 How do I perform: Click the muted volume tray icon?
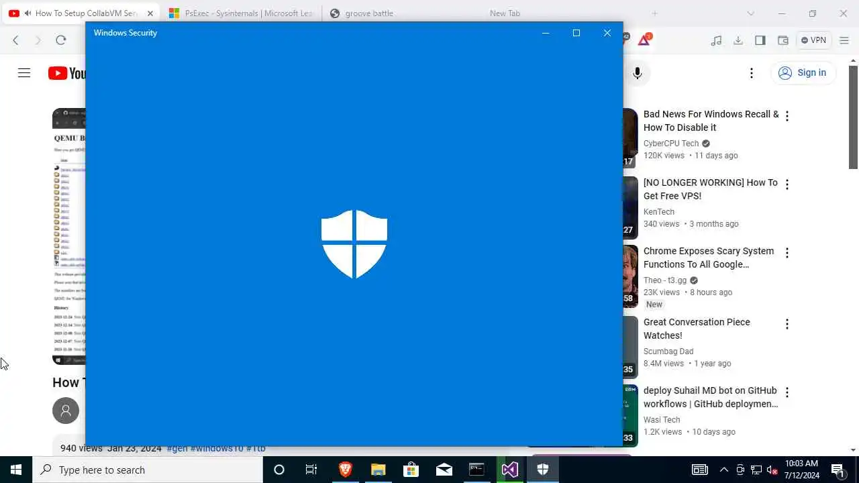(x=772, y=470)
